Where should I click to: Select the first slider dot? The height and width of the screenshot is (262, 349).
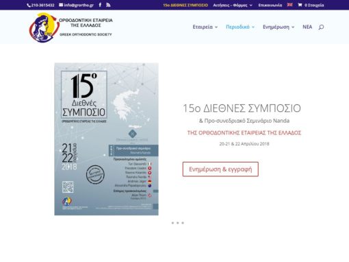point(172,223)
